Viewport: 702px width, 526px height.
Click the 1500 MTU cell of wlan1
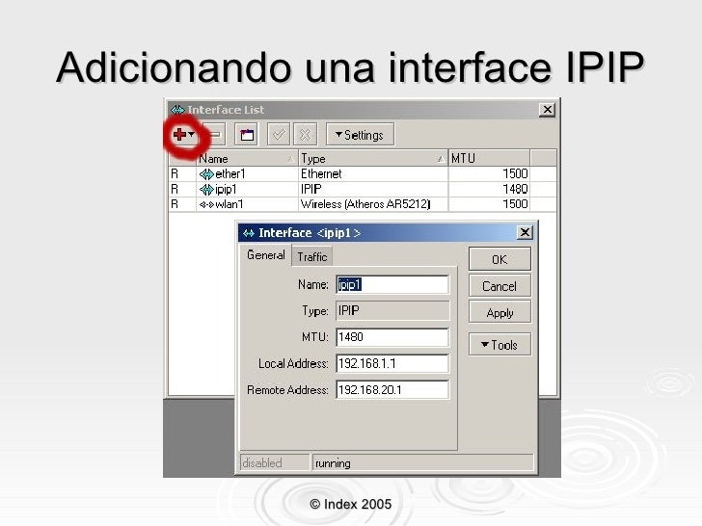[489, 204]
